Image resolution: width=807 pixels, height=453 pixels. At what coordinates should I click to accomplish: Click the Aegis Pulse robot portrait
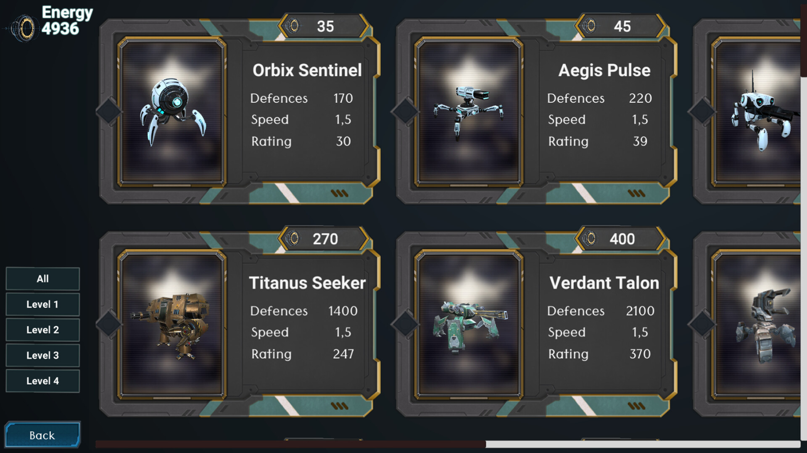pyautogui.click(x=469, y=112)
